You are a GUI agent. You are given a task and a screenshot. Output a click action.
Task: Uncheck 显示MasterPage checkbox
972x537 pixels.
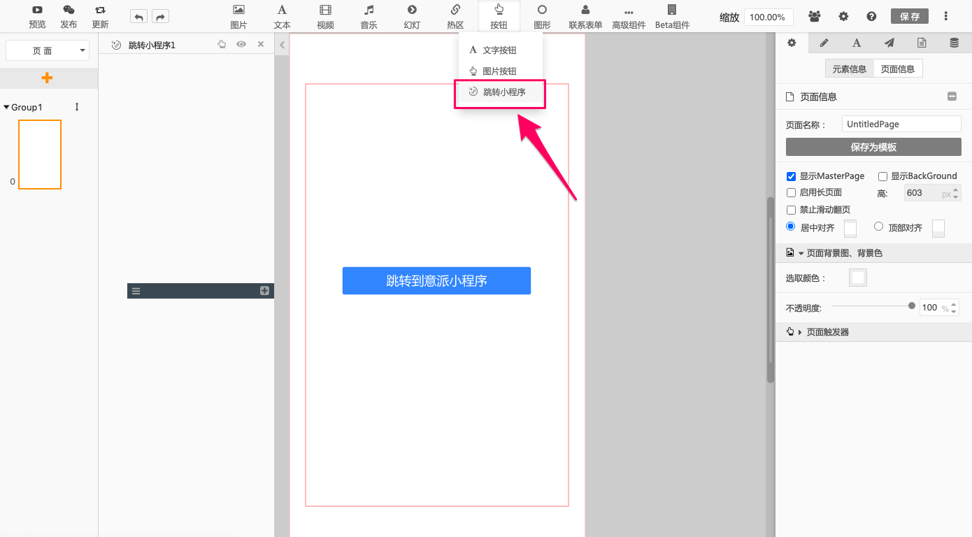791,176
